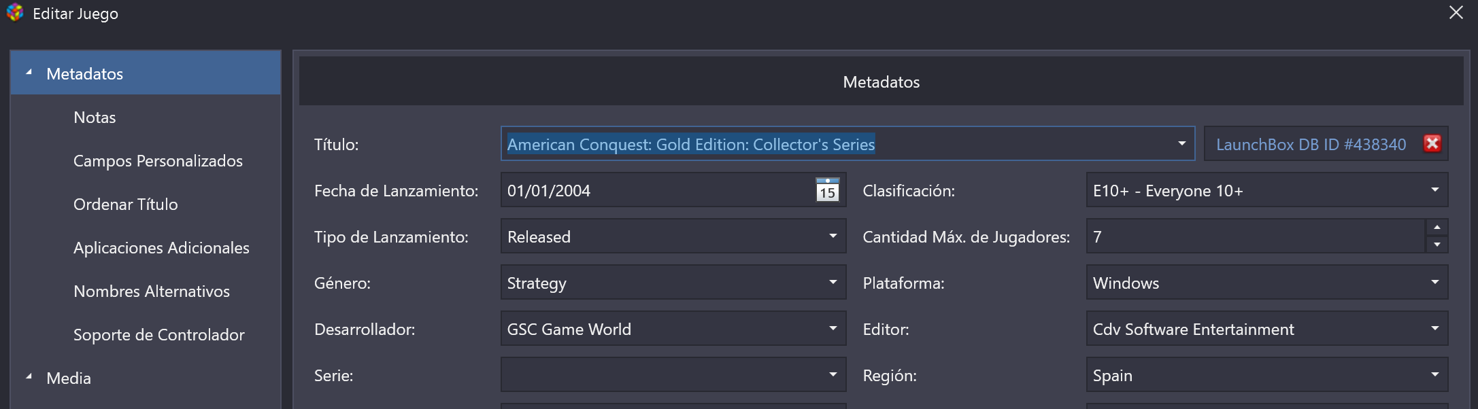
Task: Open the Notas section
Action: [x=95, y=117]
